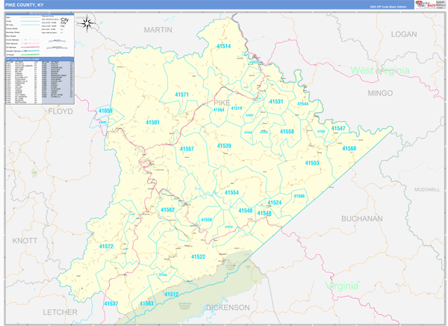The width and height of the screenshot is (448, 326).
Task: Click ZIP code label 41519
Action: [237, 108]
